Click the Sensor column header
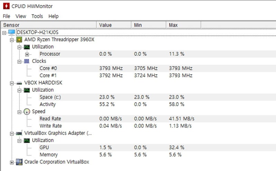This screenshot has height=171, width=276. [48, 25]
